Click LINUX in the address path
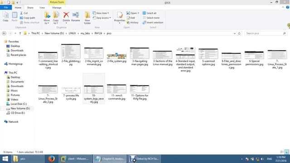 [x=72, y=33]
